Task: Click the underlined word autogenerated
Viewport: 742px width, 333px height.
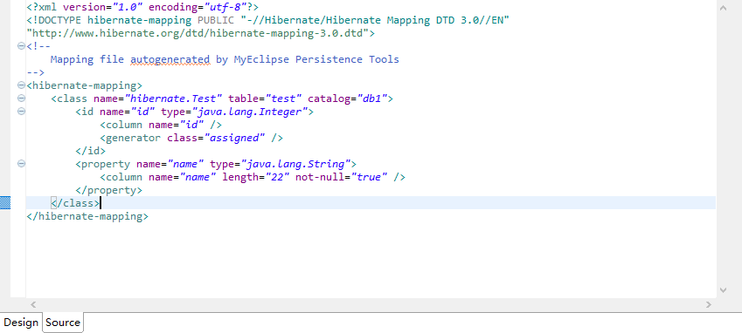Action: pyautogui.click(x=170, y=59)
